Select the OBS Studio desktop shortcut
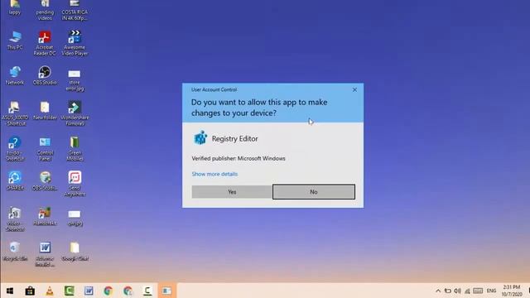 45,75
